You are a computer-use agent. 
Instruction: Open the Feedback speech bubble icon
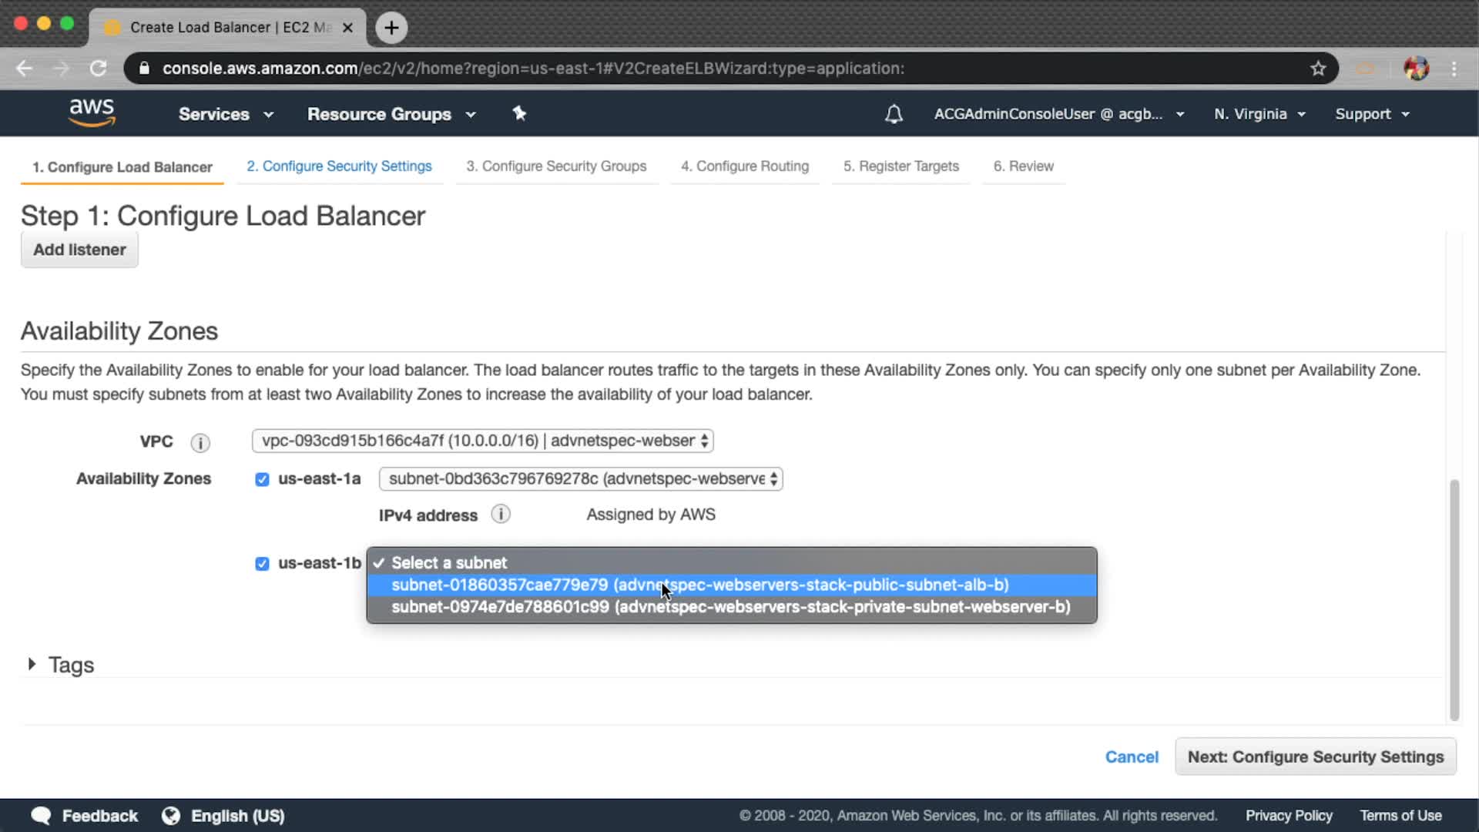pos(41,816)
